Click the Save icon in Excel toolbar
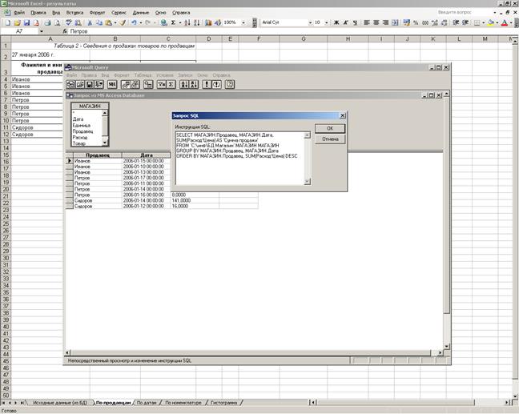The height and width of the screenshot is (414, 519). point(26,22)
